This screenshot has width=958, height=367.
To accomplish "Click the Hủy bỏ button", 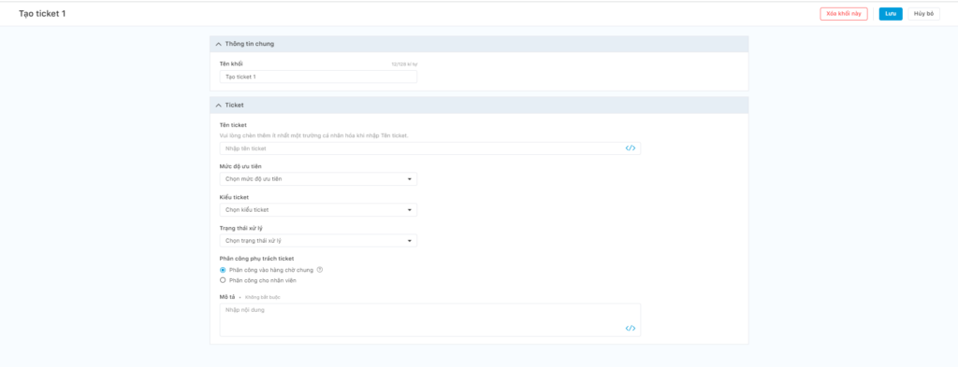I will pyautogui.click(x=923, y=13).
